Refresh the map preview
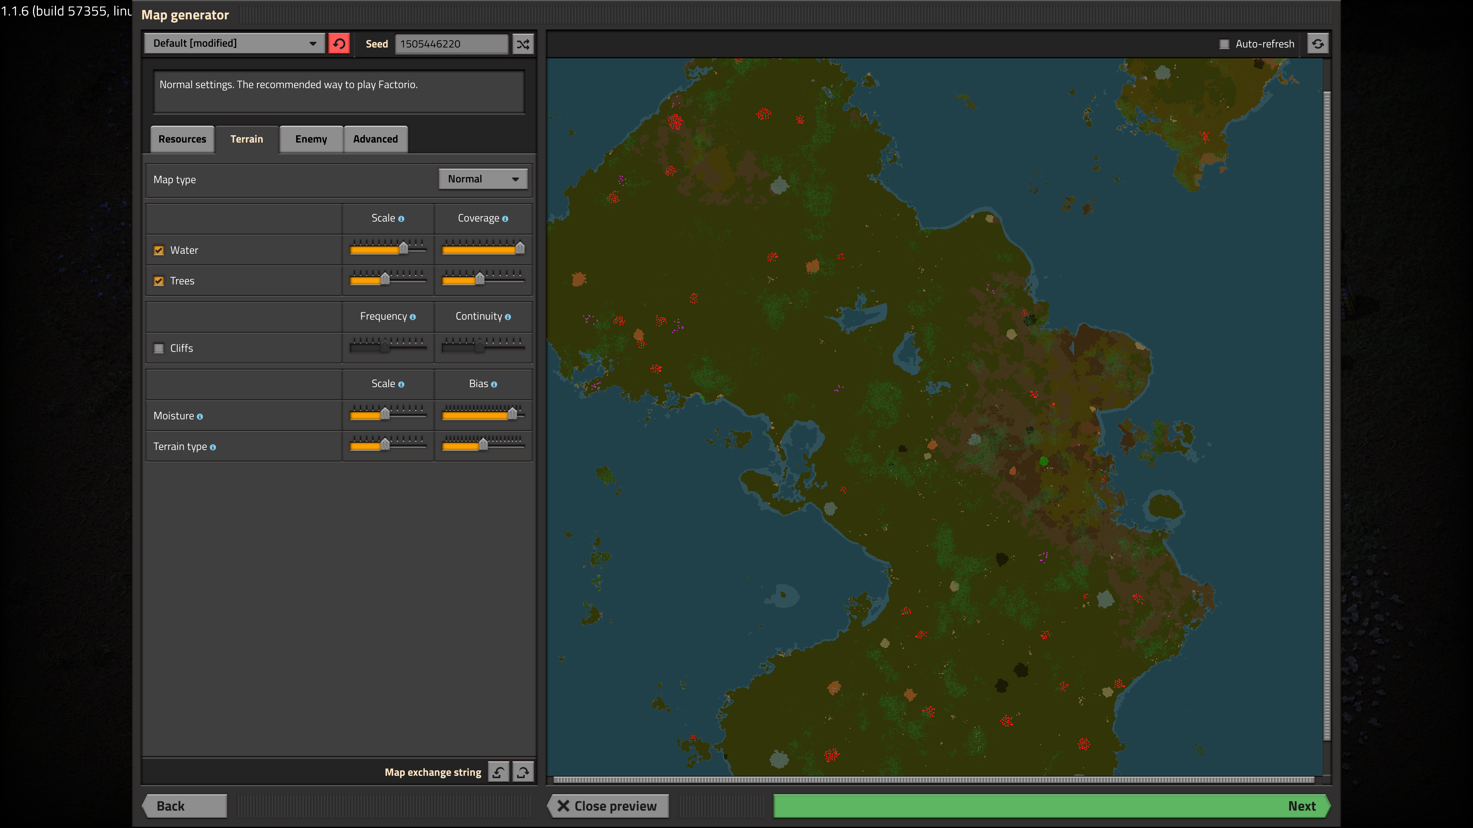 pyautogui.click(x=1318, y=43)
